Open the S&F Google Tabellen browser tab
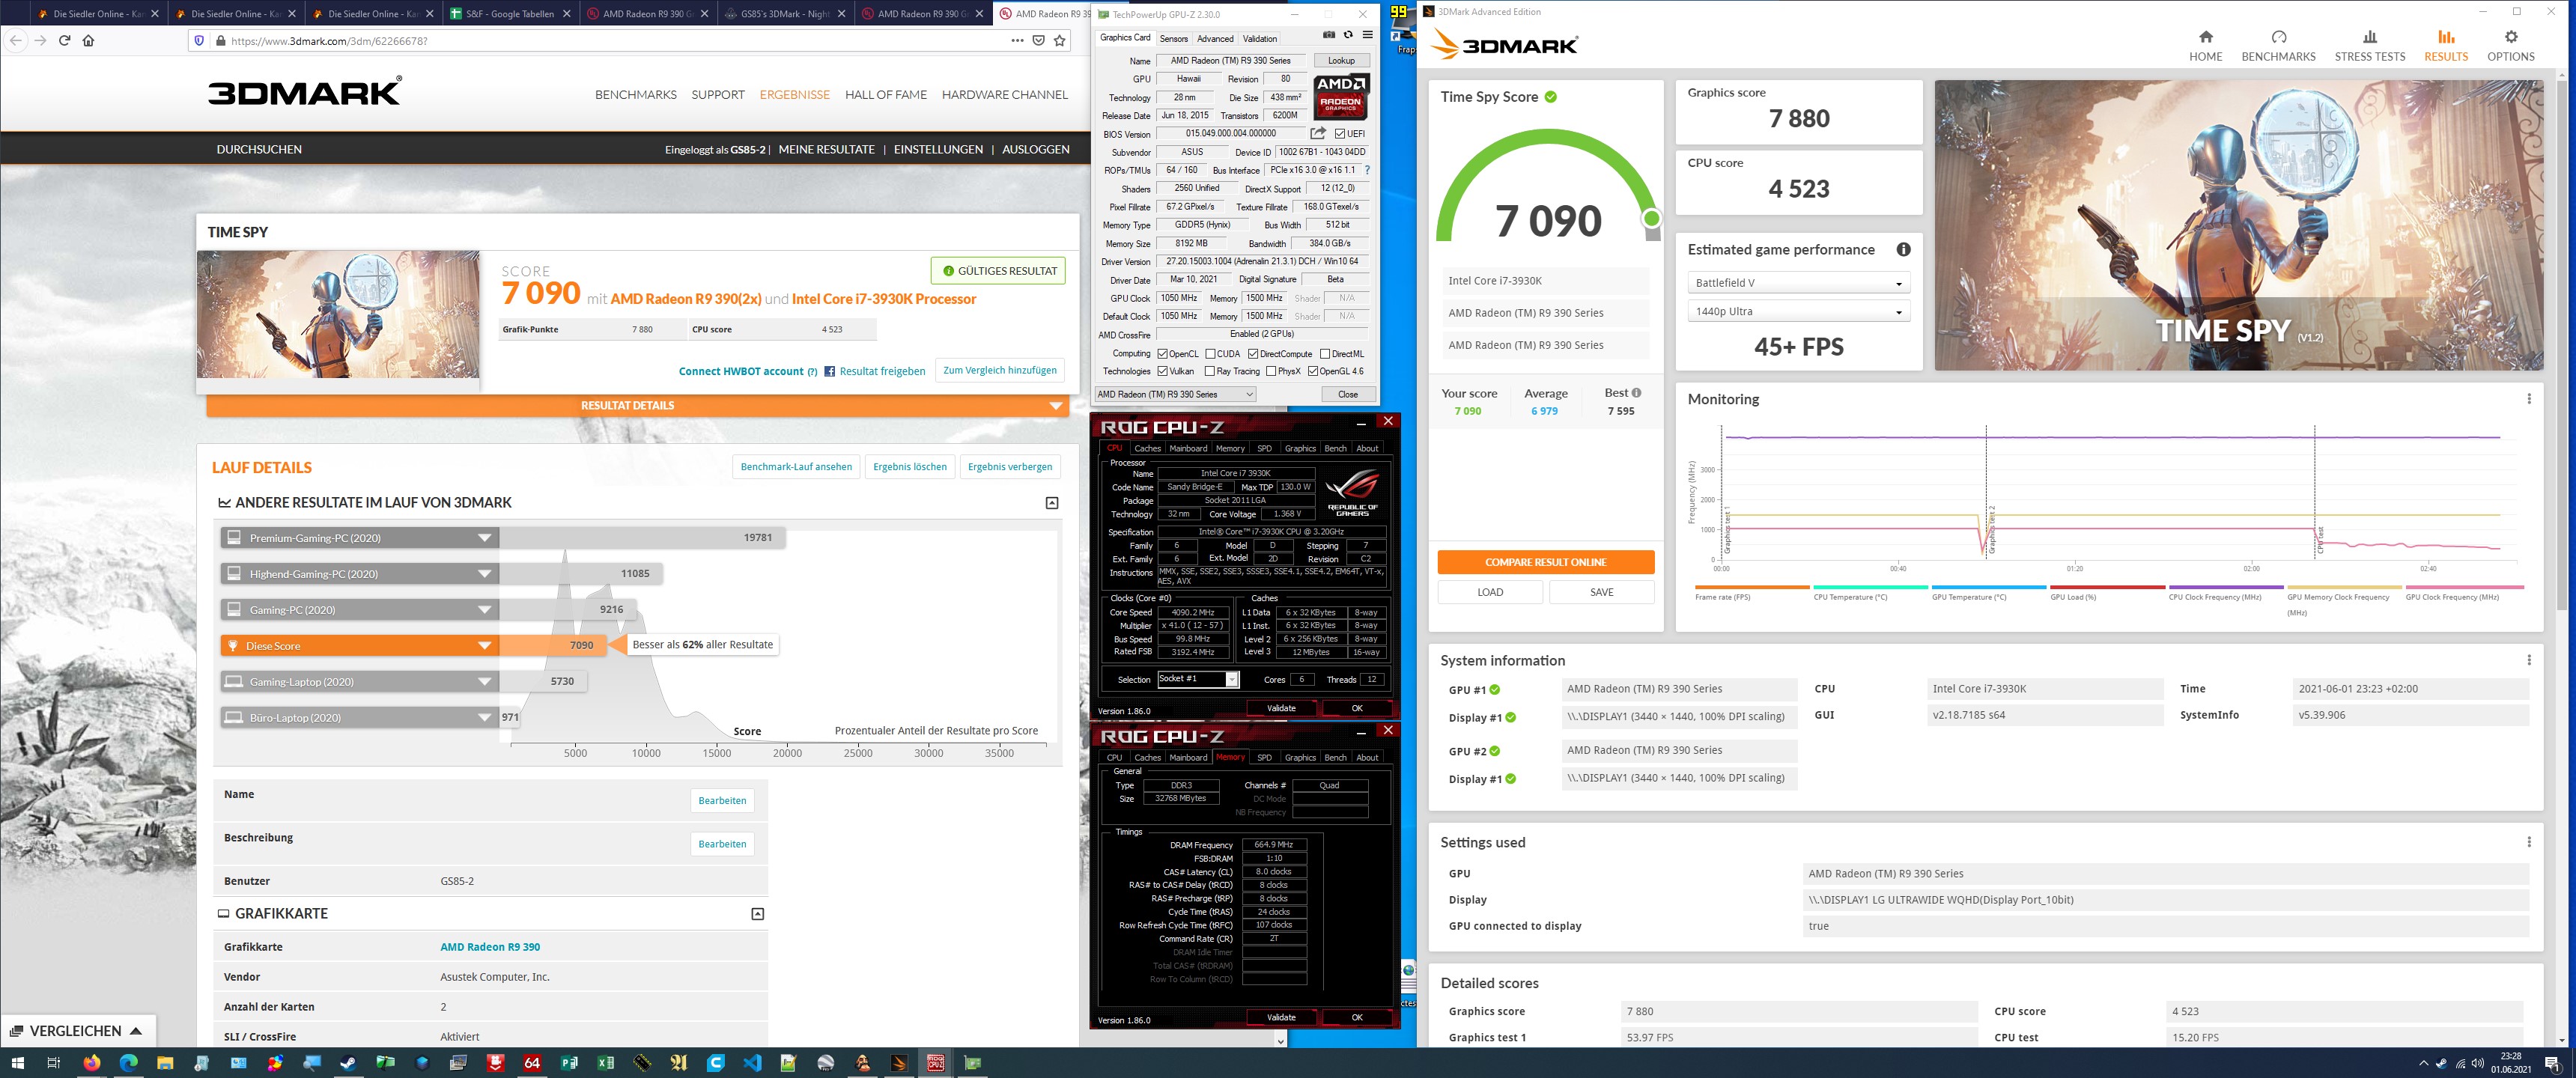Screen dimensions: 2576x1078 [509, 13]
